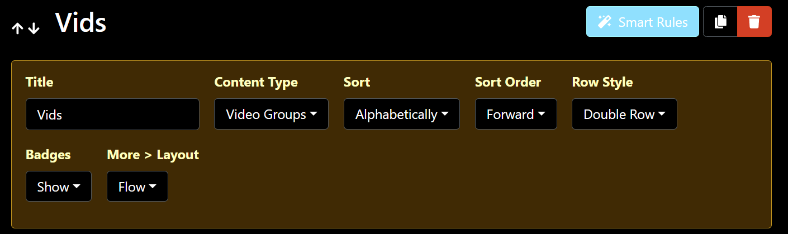Move the Vids row up
The image size is (788, 234).
coord(18,28)
